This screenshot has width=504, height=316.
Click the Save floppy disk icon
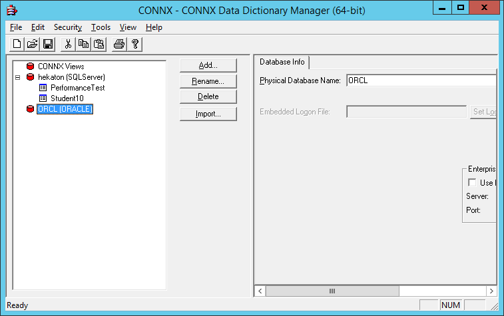coord(48,44)
